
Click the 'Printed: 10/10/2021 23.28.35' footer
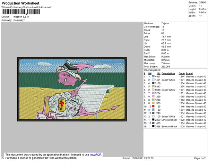tap(138, 158)
